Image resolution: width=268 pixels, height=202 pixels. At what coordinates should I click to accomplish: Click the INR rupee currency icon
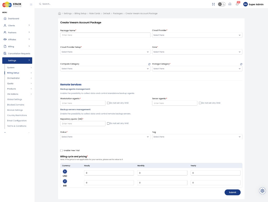click(65, 181)
